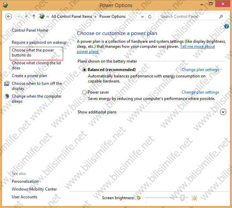The width and height of the screenshot is (232, 208).
Task: Open Choose what closing the lid does
Action: [x=36, y=65]
